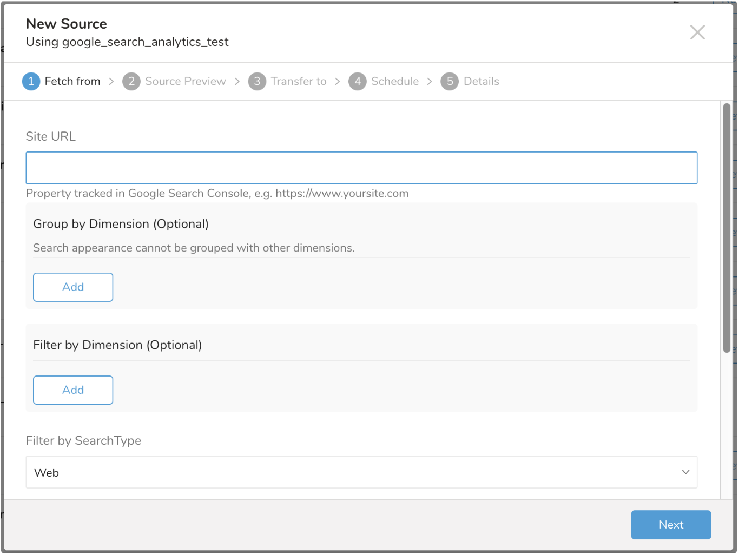Click the dialog's vertical scrollbar
This screenshot has height=554, width=739.
727,227
